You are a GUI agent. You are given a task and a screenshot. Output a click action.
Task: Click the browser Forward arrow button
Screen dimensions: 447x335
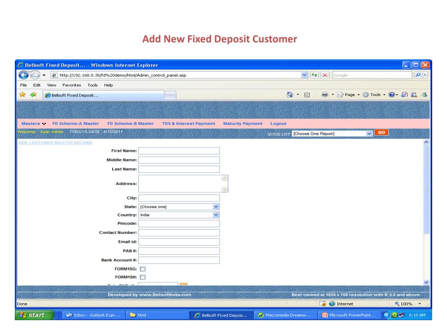[x=35, y=75]
